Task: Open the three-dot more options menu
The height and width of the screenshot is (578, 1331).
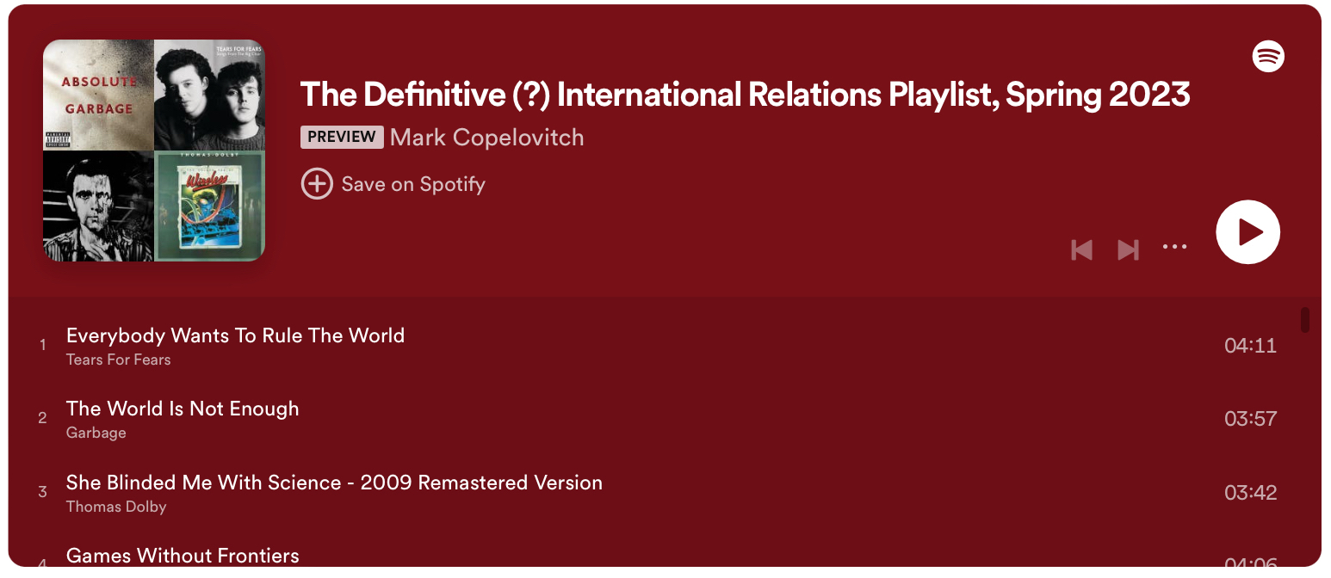Action: tap(1174, 247)
